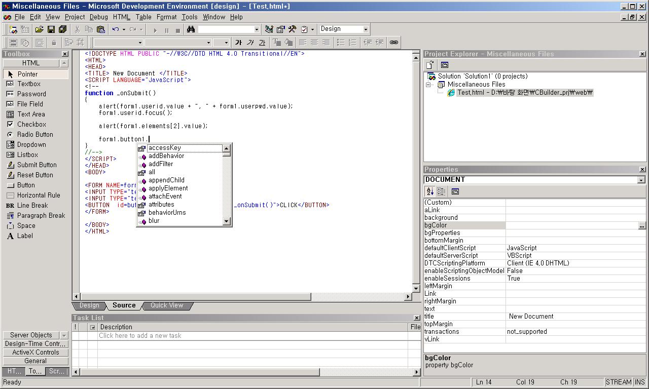Screen dimensions: 649x389
Task: Switch to the Design tab
Action: pos(89,305)
